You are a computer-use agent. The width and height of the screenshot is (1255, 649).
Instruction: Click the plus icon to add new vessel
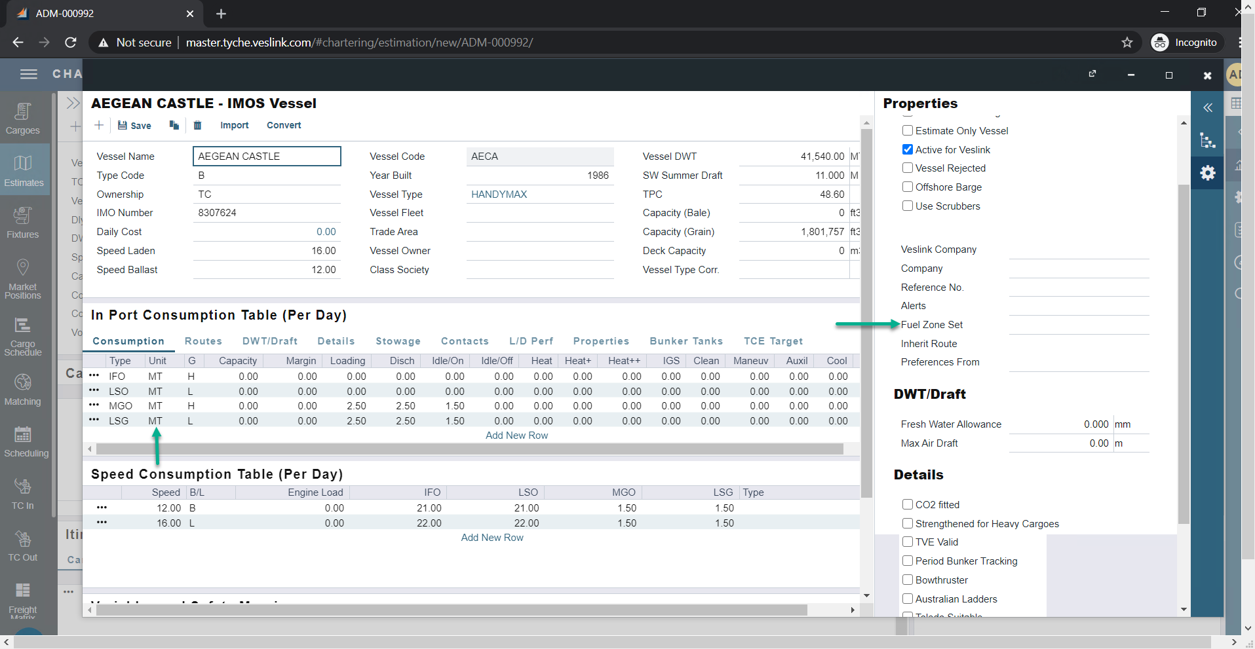(x=99, y=125)
